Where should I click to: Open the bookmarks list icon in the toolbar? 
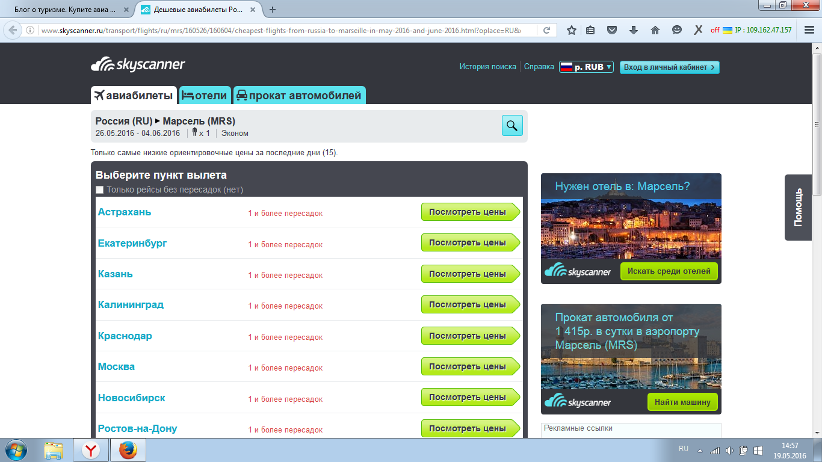click(590, 30)
